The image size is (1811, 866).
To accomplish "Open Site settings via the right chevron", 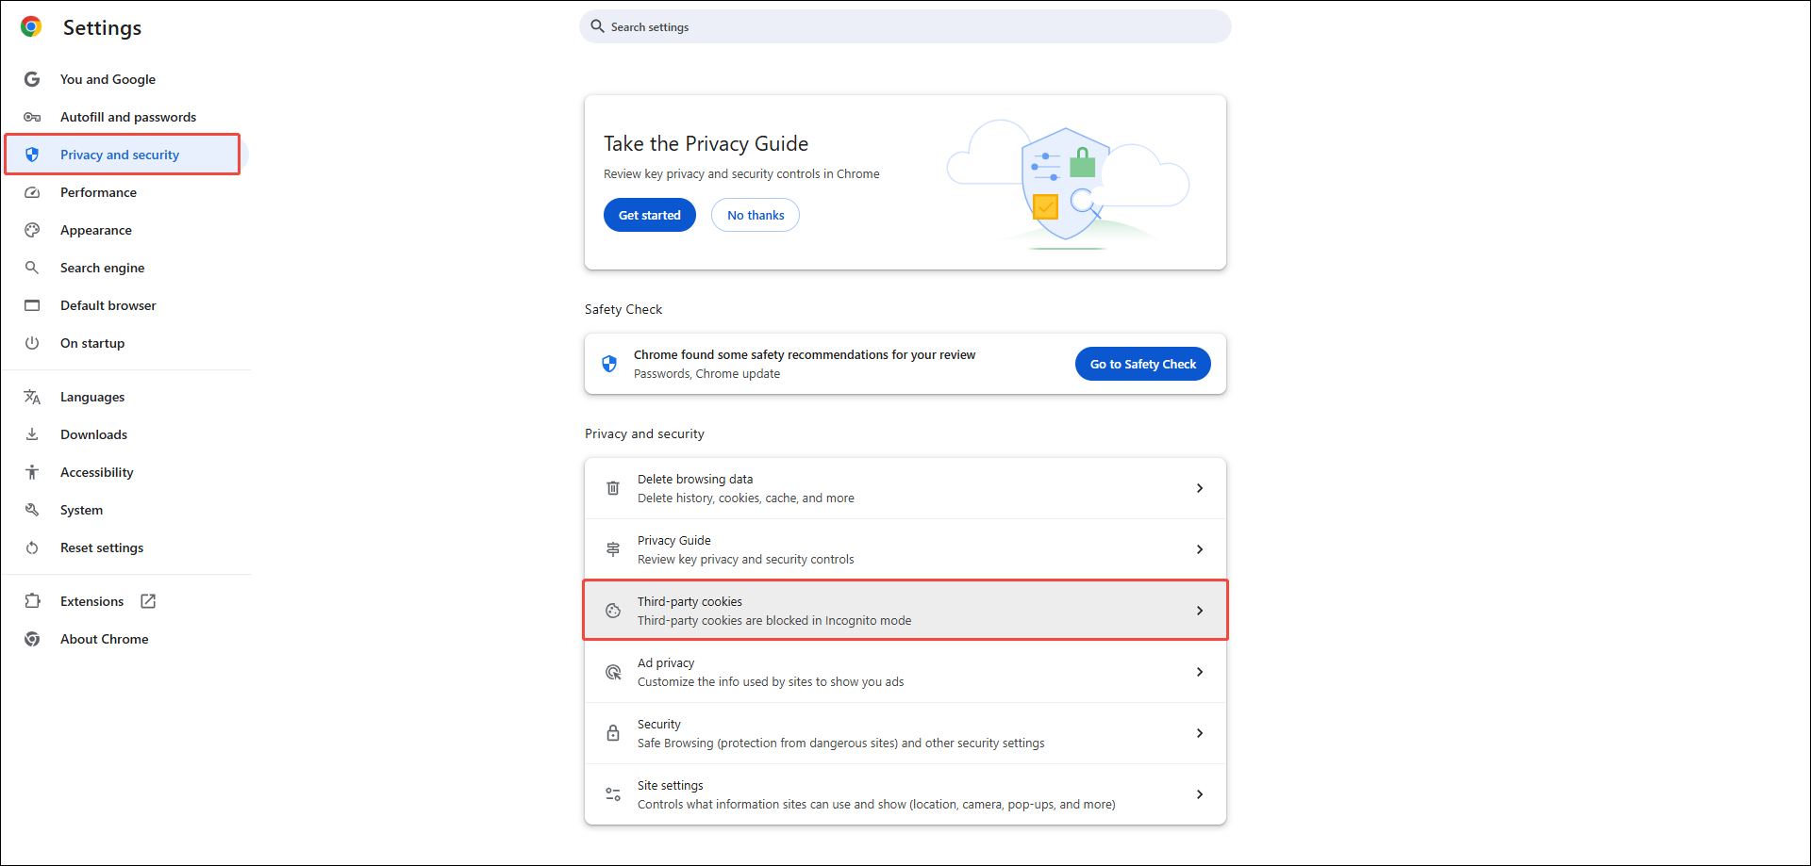I will click(1199, 794).
